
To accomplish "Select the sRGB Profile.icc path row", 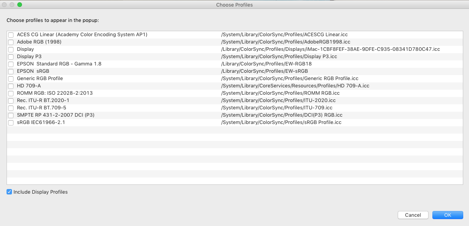I will click(281, 122).
